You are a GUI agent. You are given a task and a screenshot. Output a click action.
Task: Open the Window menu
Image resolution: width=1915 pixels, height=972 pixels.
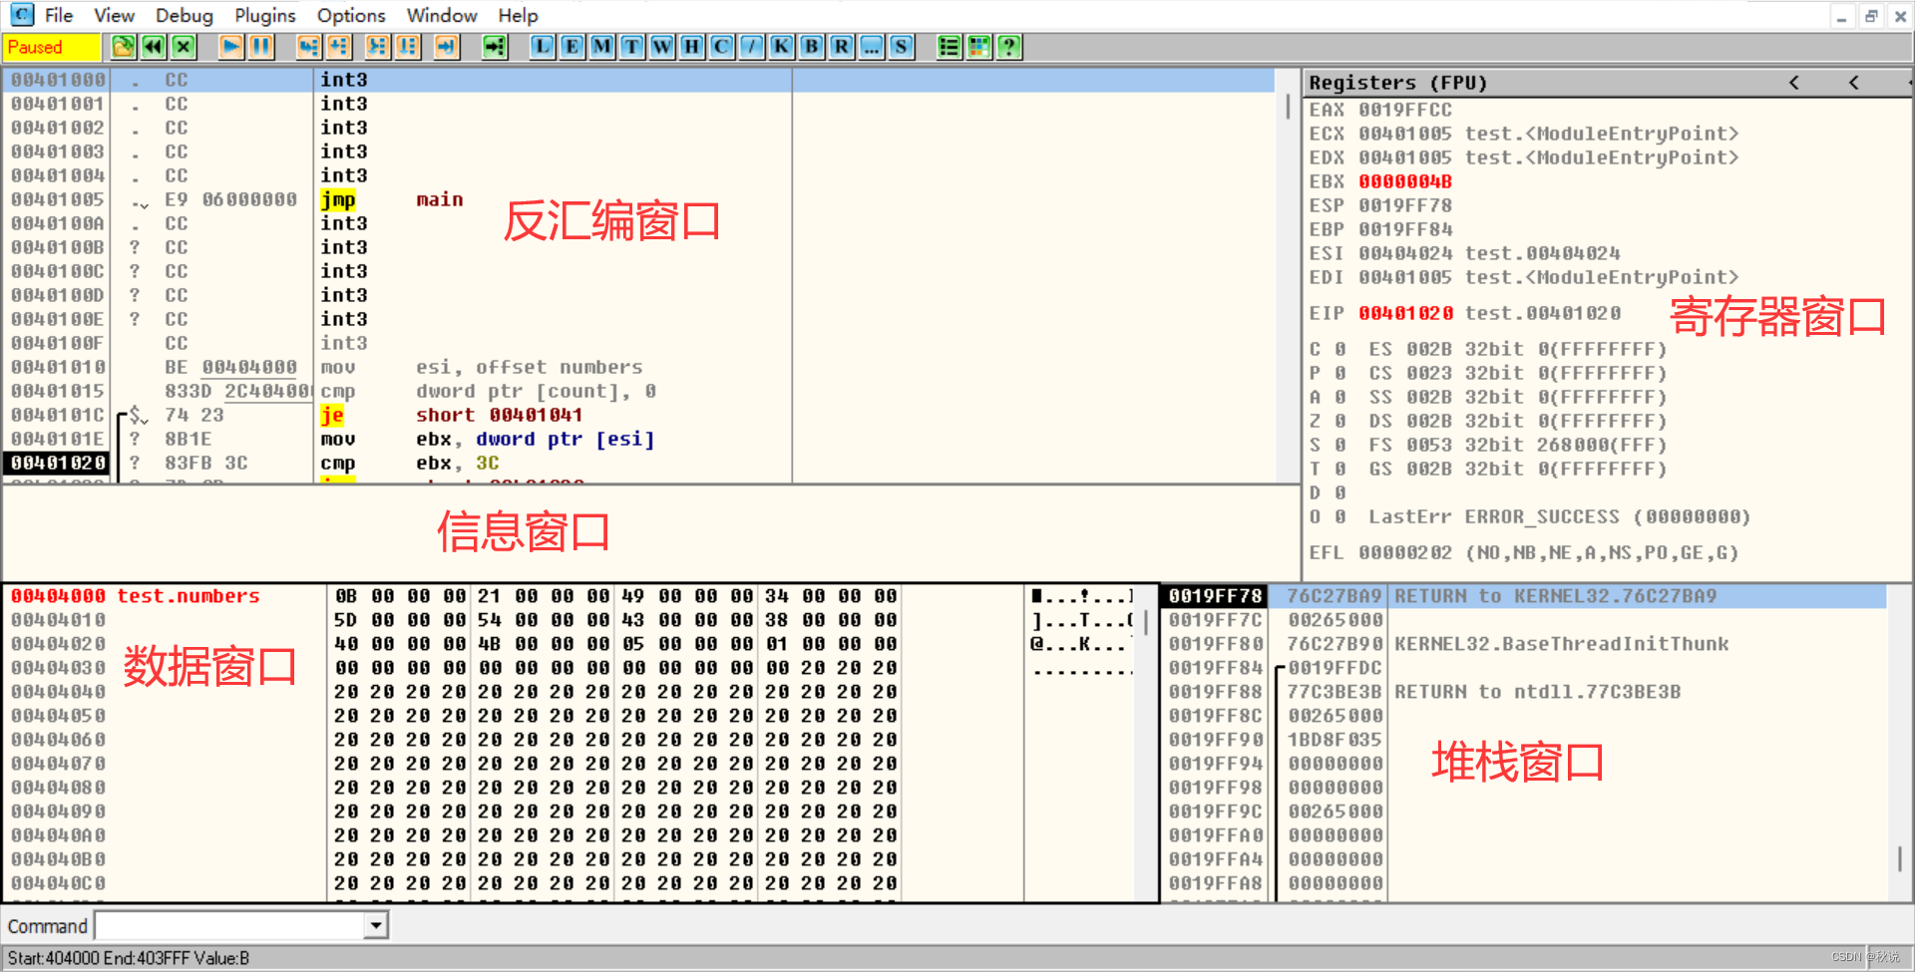coord(442,15)
